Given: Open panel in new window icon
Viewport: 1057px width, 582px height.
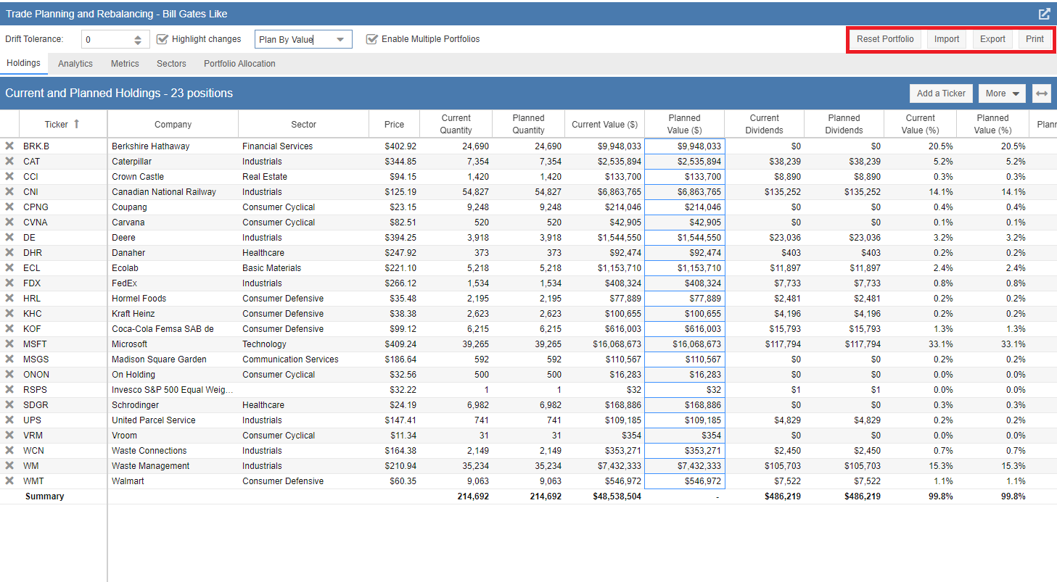Looking at the screenshot, I should pos(1044,14).
